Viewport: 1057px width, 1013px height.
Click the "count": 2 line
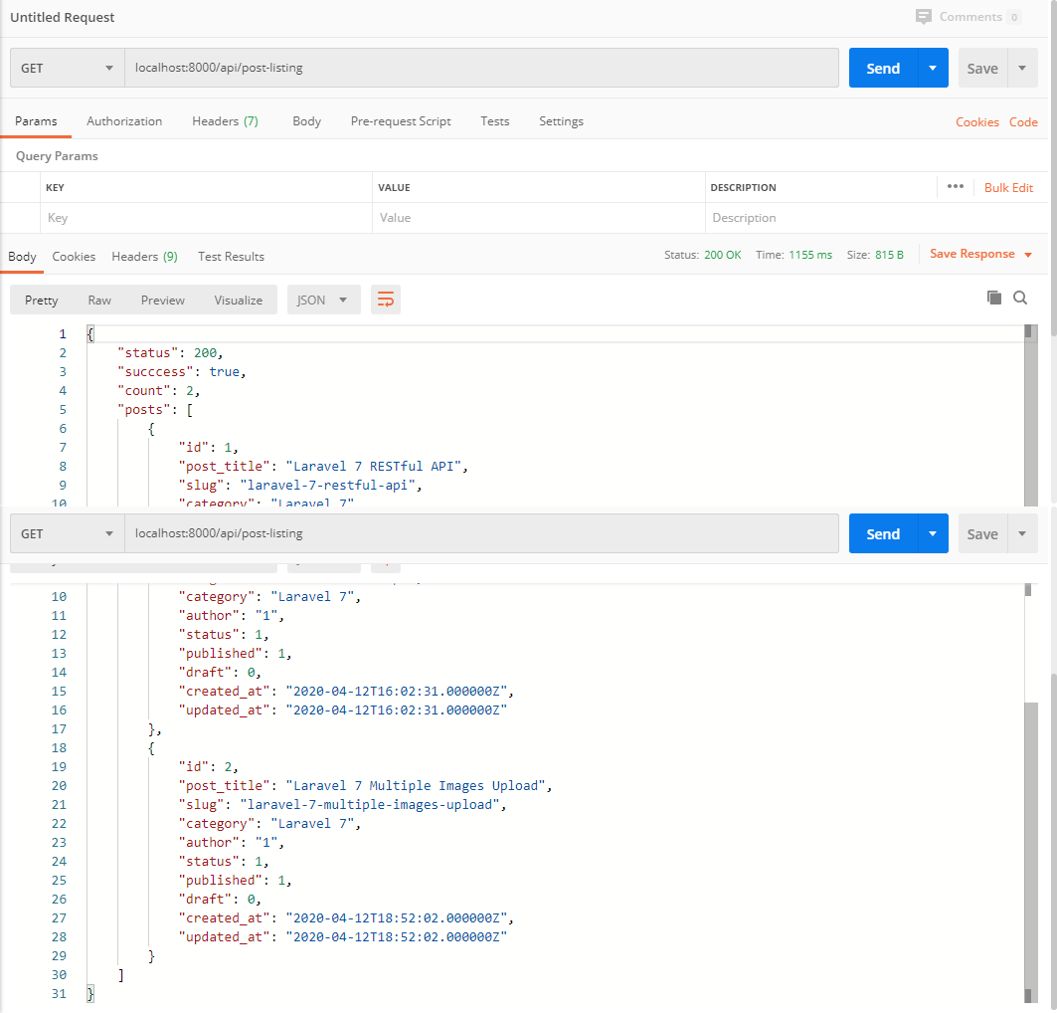point(158,390)
